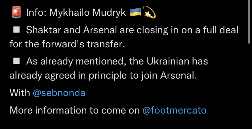Click the red siren emoji

pos(16,12)
